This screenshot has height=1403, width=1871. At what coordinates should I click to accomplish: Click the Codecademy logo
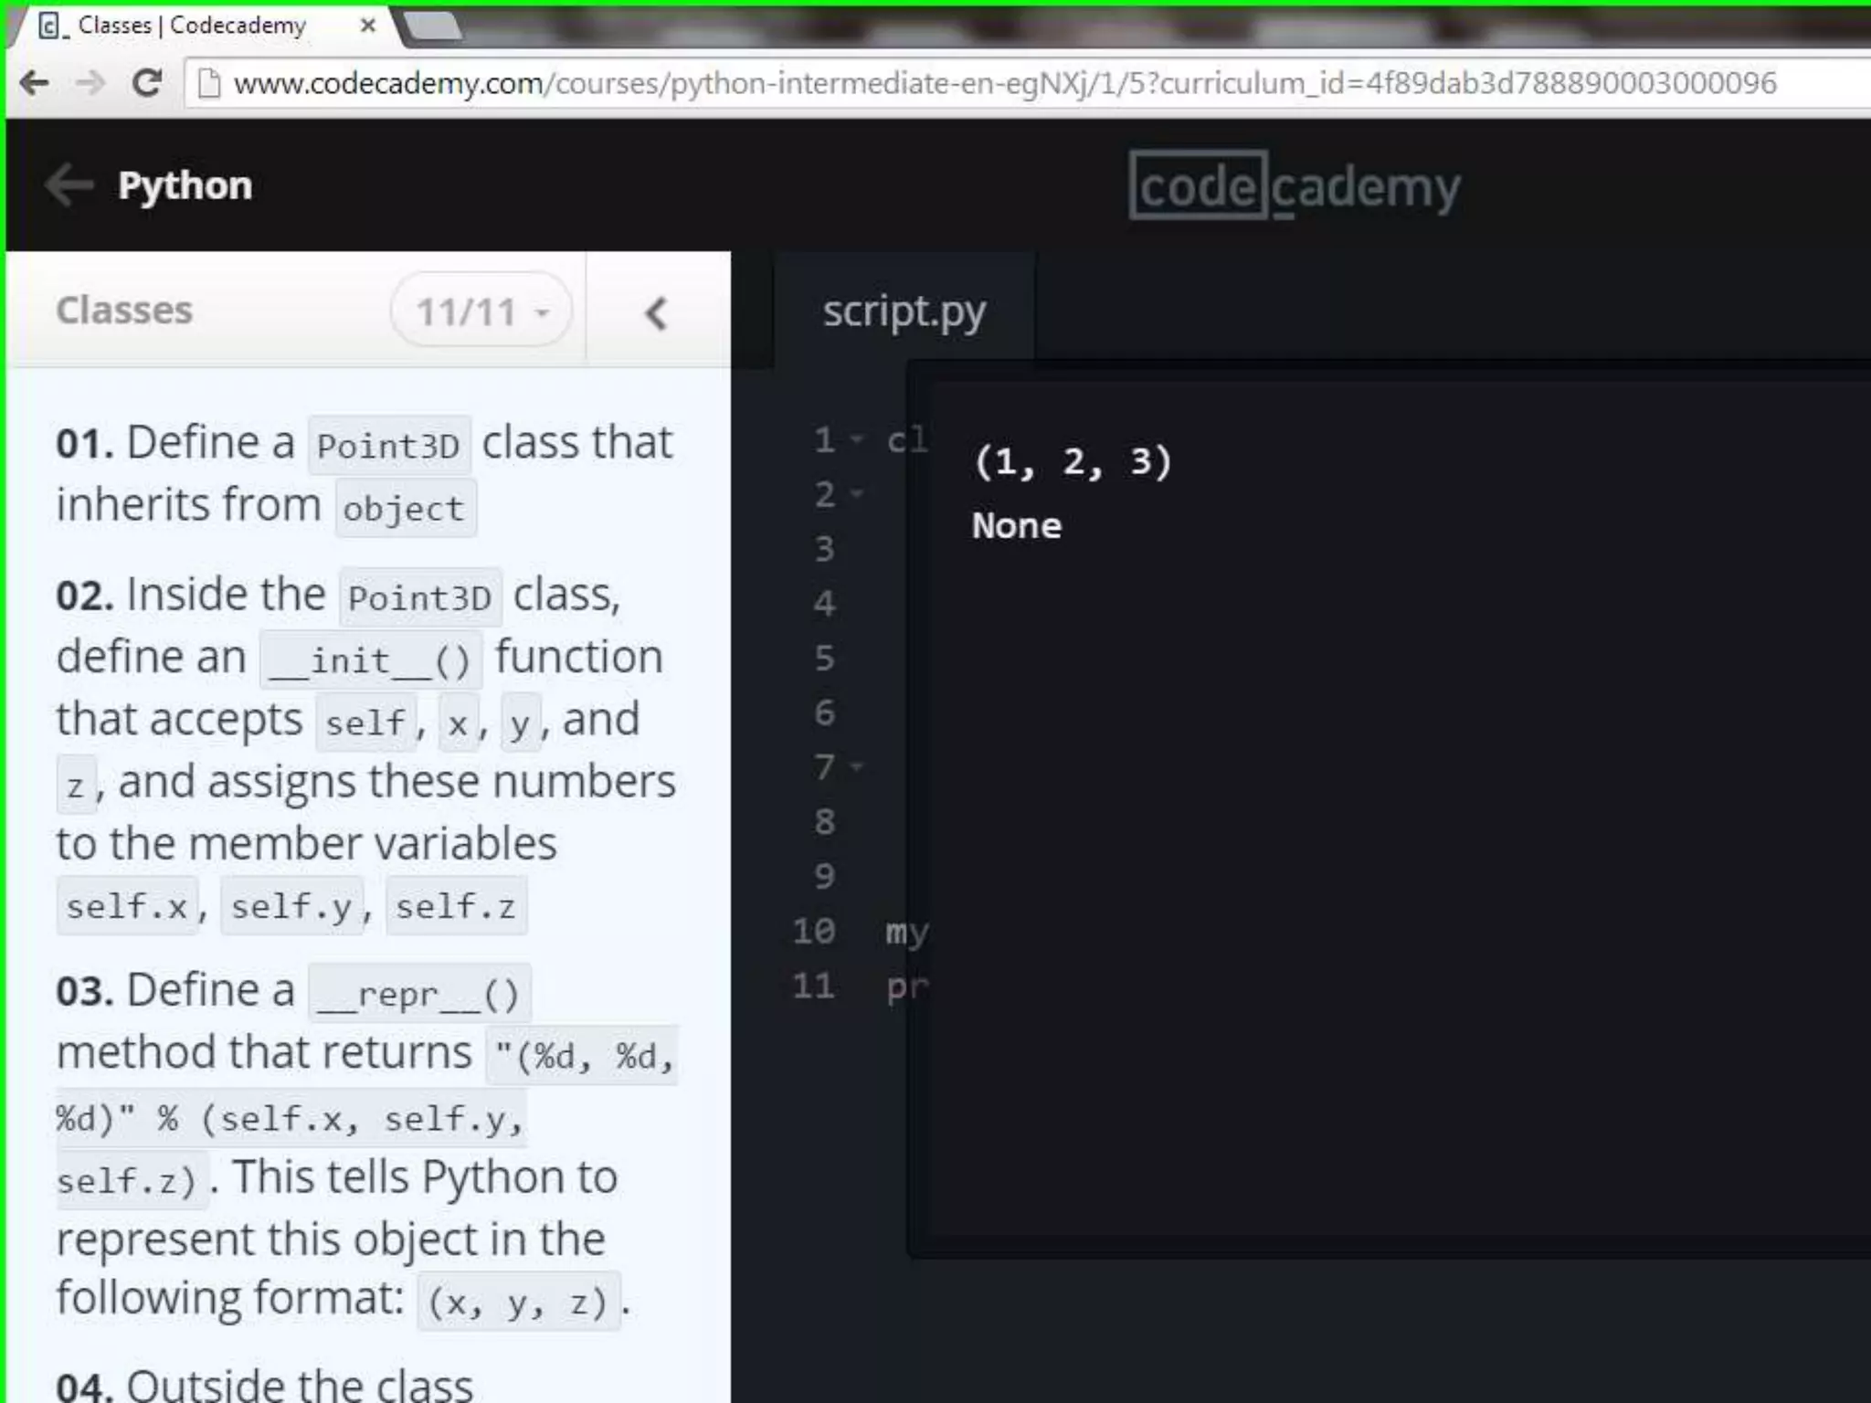(x=1295, y=186)
